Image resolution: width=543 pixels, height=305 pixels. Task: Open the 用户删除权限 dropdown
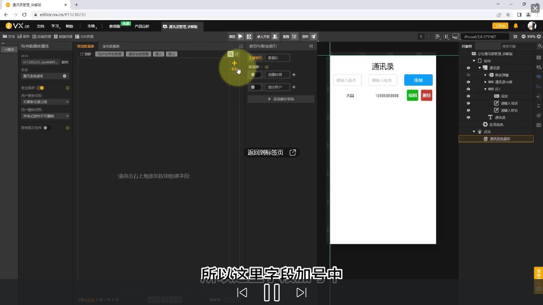[45, 116]
